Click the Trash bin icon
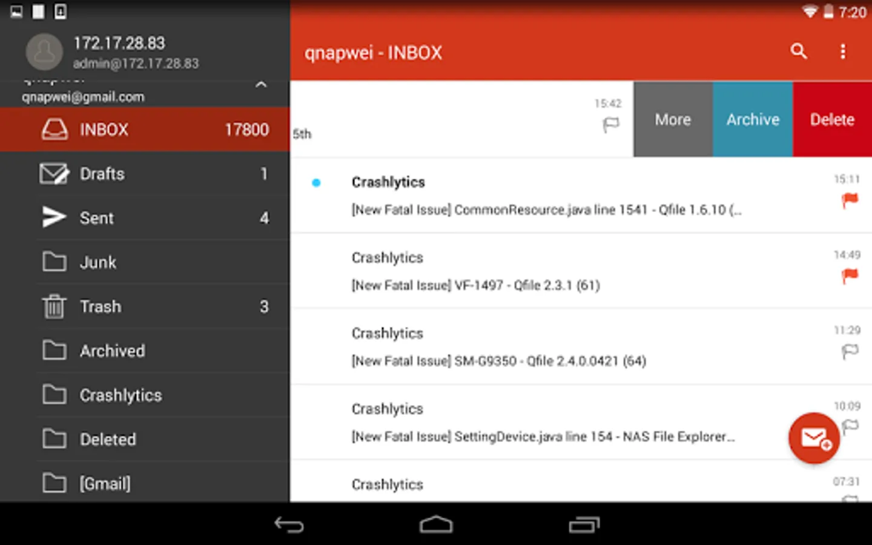 (54, 306)
